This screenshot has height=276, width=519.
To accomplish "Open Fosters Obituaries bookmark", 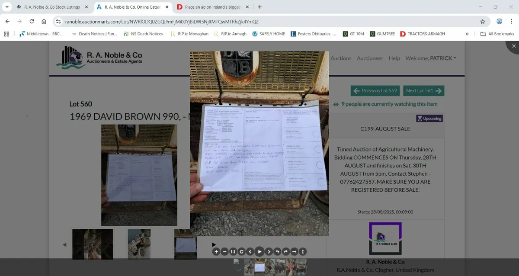I will click(x=314, y=34).
